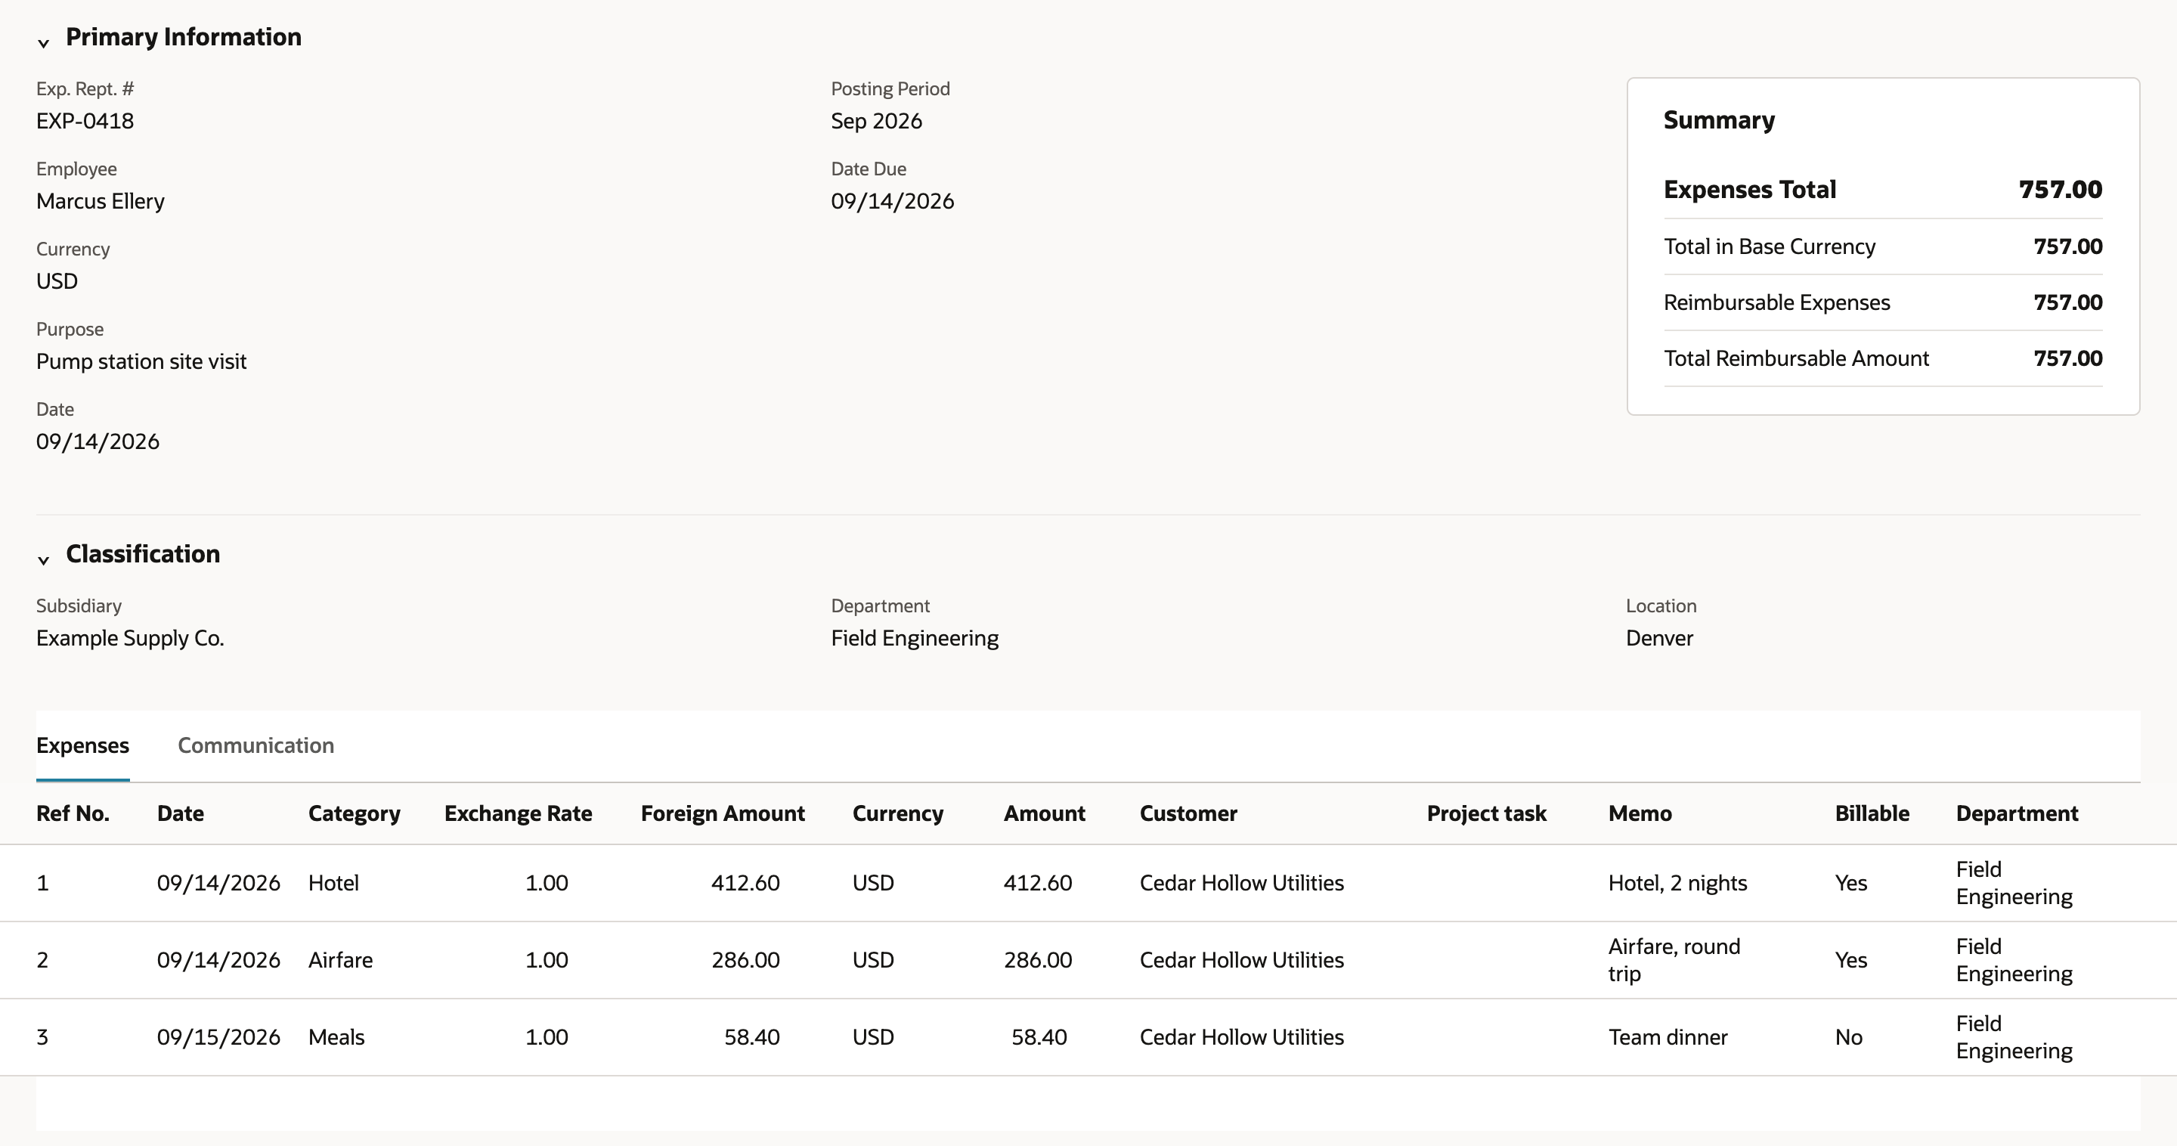Click the 09/15/2026 date in row 3
This screenshot has height=1146, width=2177.
coord(218,1037)
